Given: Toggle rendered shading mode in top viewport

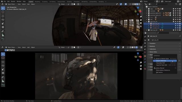Looking at the screenshot, I should pyautogui.click(x=139, y=4).
